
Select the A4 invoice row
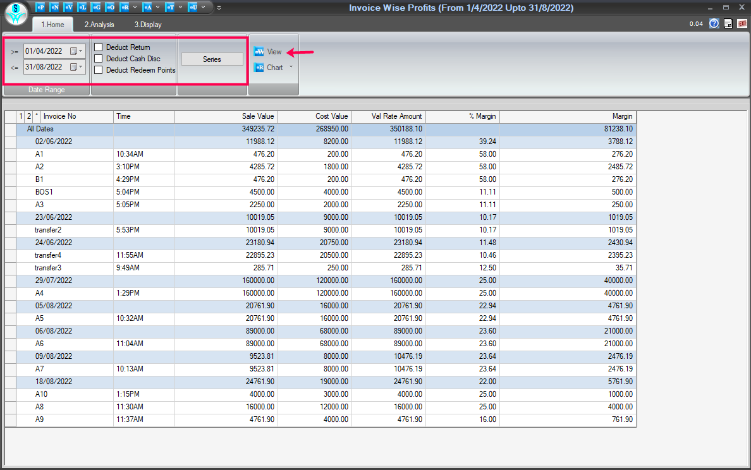coord(40,292)
